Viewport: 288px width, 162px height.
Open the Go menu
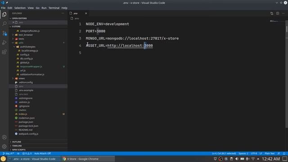tap(37, 8)
